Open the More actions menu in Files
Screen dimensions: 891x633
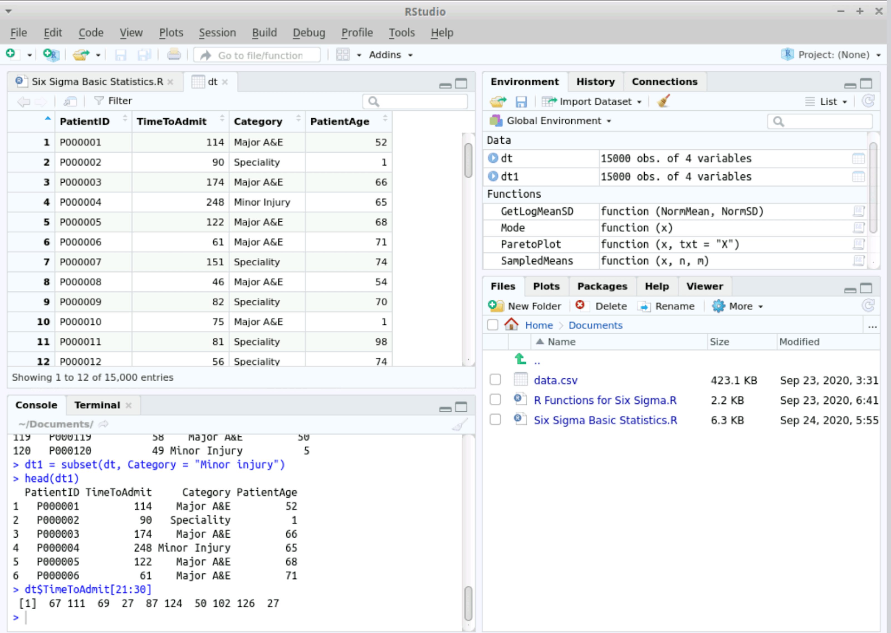tap(738, 306)
